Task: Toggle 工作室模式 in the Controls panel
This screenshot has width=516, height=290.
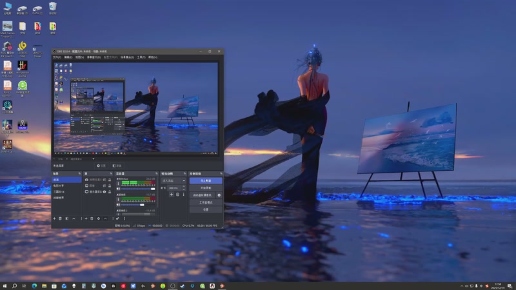Action: click(x=206, y=202)
